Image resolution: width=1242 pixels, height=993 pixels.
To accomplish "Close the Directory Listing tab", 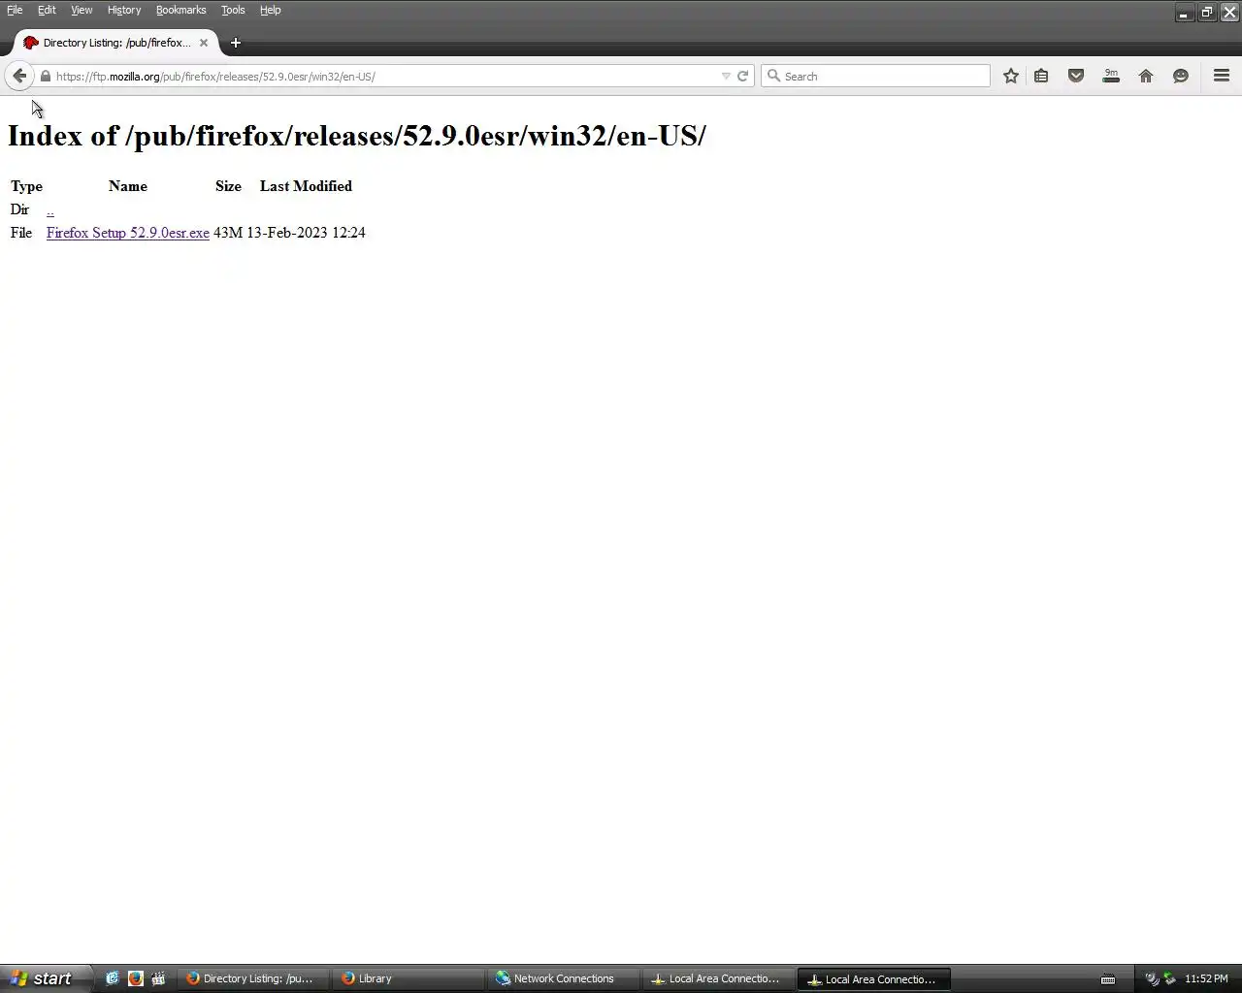I will [x=204, y=43].
